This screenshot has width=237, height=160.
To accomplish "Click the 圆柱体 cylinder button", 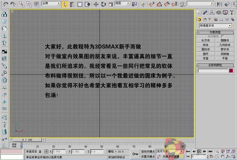I will [206, 49].
